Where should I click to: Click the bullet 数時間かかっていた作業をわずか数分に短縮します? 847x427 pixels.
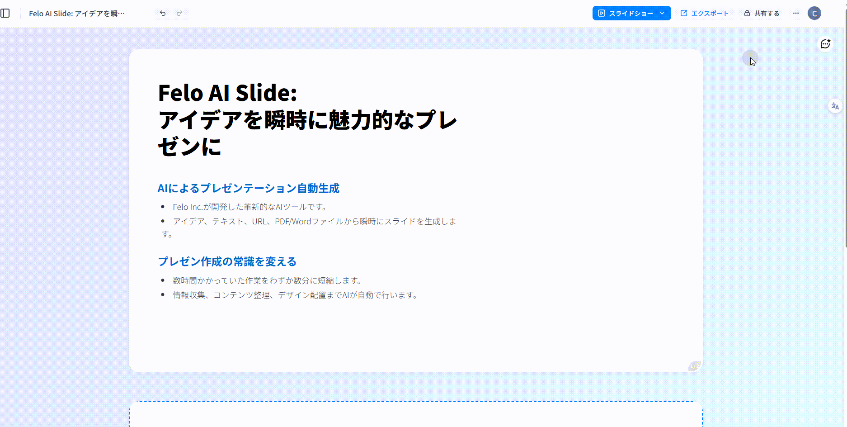pos(267,280)
